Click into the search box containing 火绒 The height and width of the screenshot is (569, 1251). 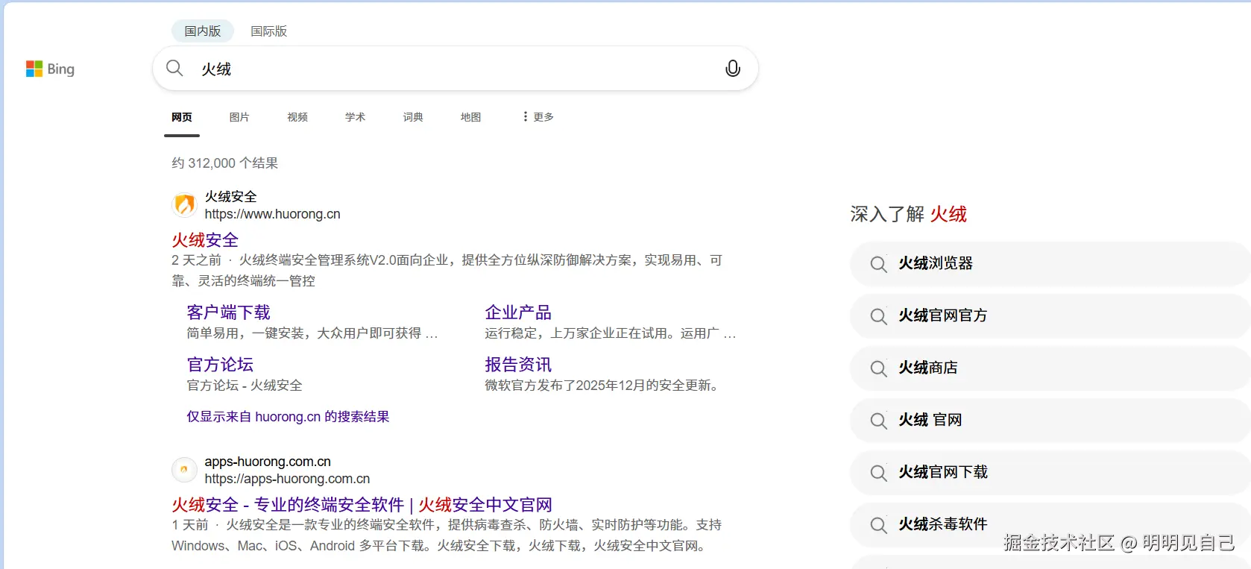tap(455, 69)
